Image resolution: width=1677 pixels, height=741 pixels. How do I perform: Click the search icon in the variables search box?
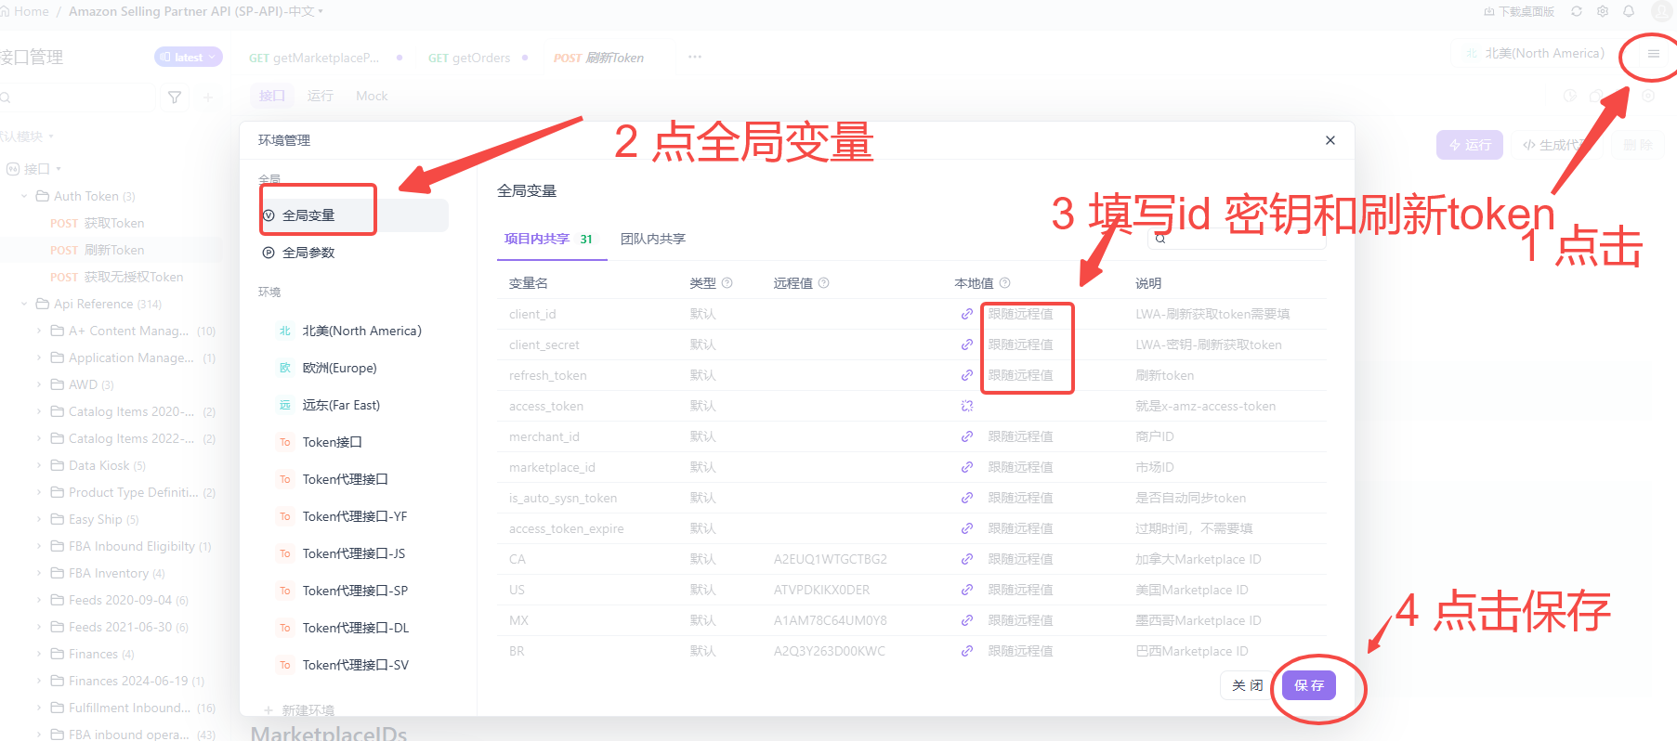point(1159,239)
